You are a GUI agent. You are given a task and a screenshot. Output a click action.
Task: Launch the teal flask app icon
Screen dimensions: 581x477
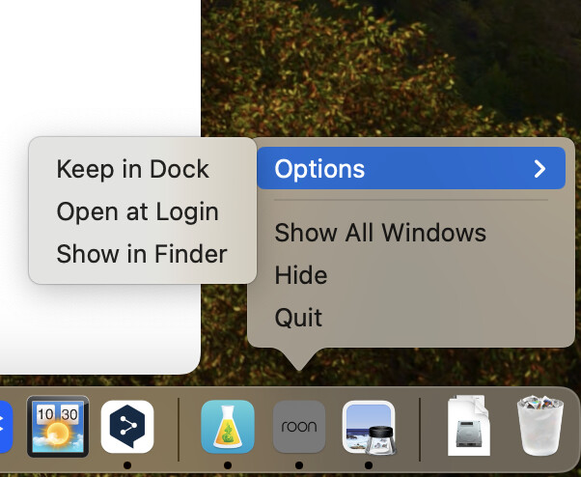[228, 427]
